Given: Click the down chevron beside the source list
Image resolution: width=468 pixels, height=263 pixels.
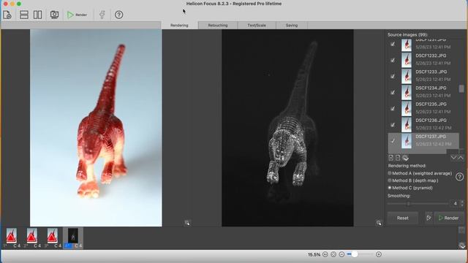Looking at the screenshot, I should click(x=453, y=158).
